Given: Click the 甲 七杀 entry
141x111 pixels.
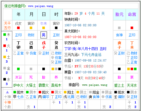Looking at the screenshot, I should click(x=19, y=97).
